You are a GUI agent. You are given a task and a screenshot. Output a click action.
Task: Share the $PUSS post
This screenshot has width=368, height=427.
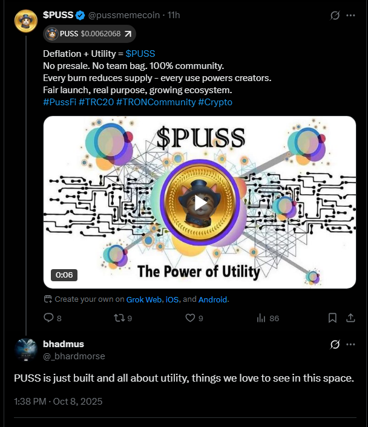[x=350, y=318]
